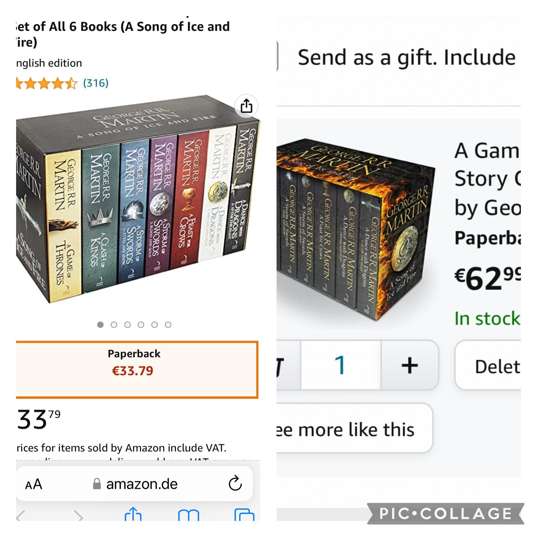Select the second image carousel dot
The height and width of the screenshot is (537, 537).
pyautogui.click(x=114, y=325)
